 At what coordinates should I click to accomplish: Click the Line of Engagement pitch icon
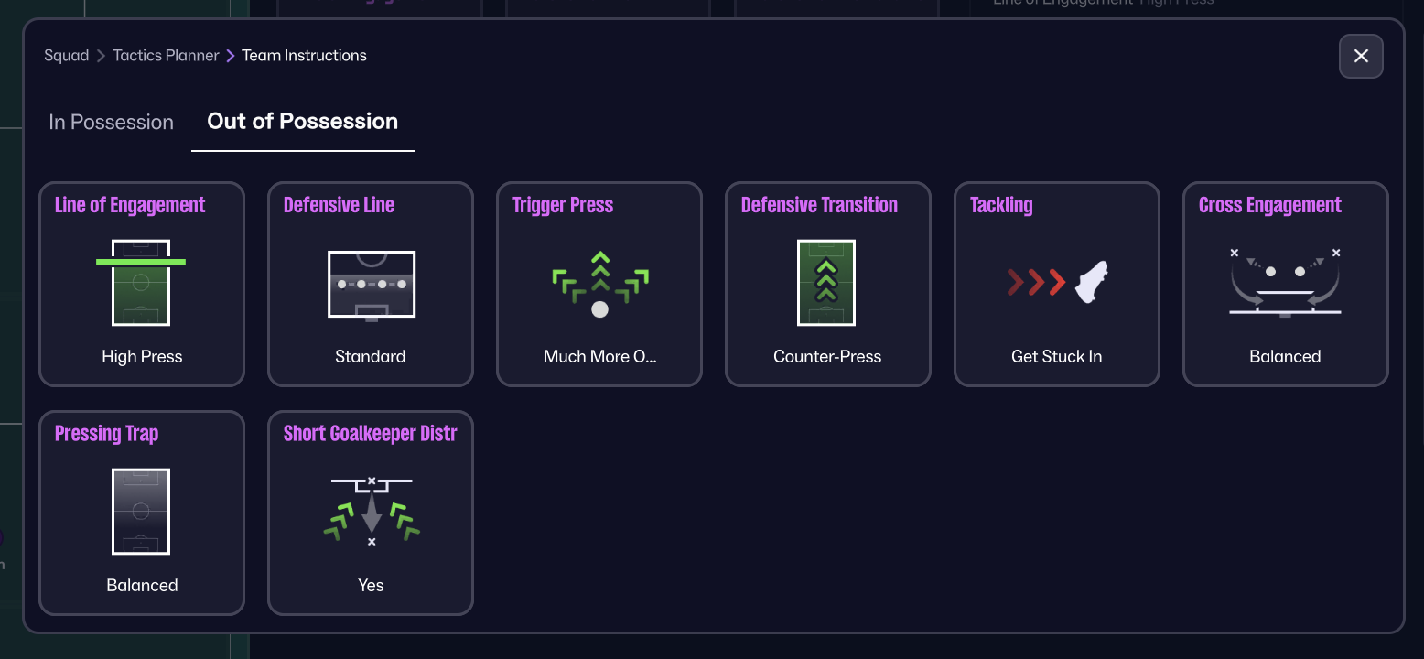(x=141, y=282)
